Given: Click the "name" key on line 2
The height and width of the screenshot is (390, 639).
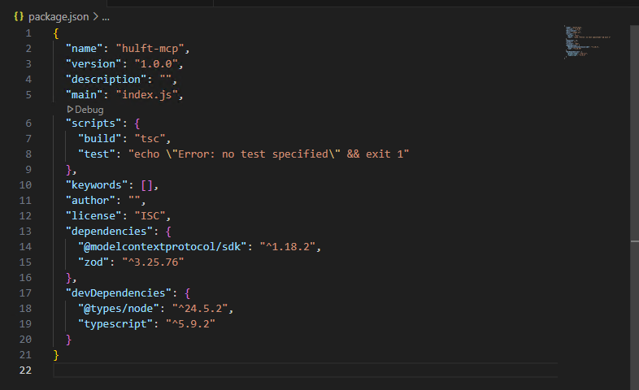Looking at the screenshot, I should coord(85,49).
